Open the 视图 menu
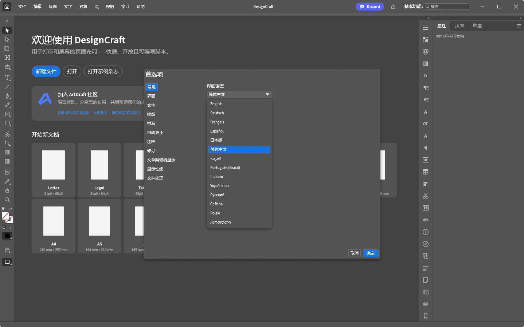The width and height of the screenshot is (524, 327). 110,7
